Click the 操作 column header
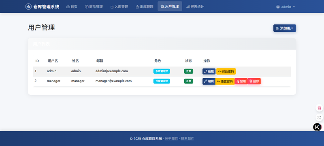This screenshot has width=324, height=146. coord(207,61)
